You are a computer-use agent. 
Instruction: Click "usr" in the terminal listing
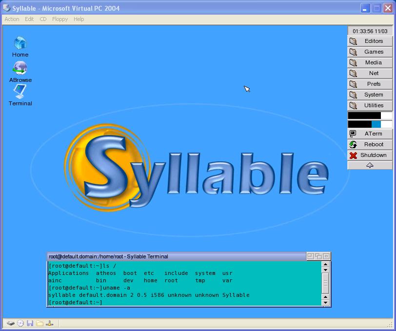[227, 273]
